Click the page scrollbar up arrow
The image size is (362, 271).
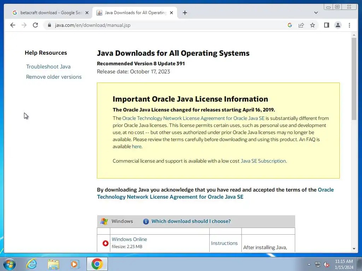(x=354, y=35)
